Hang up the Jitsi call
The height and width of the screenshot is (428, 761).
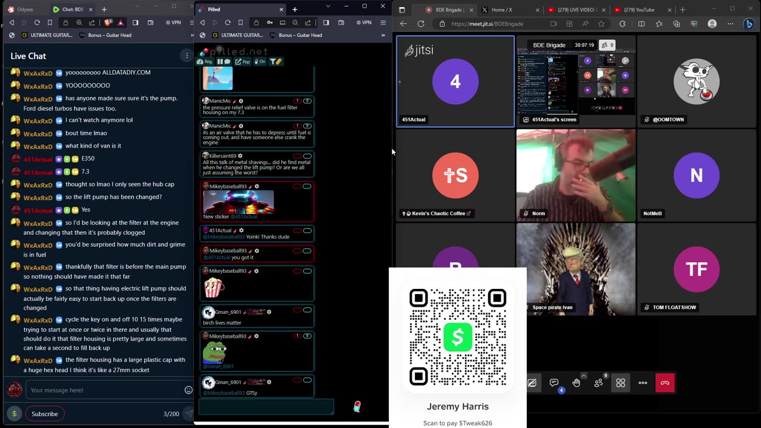pyautogui.click(x=665, y=383)
